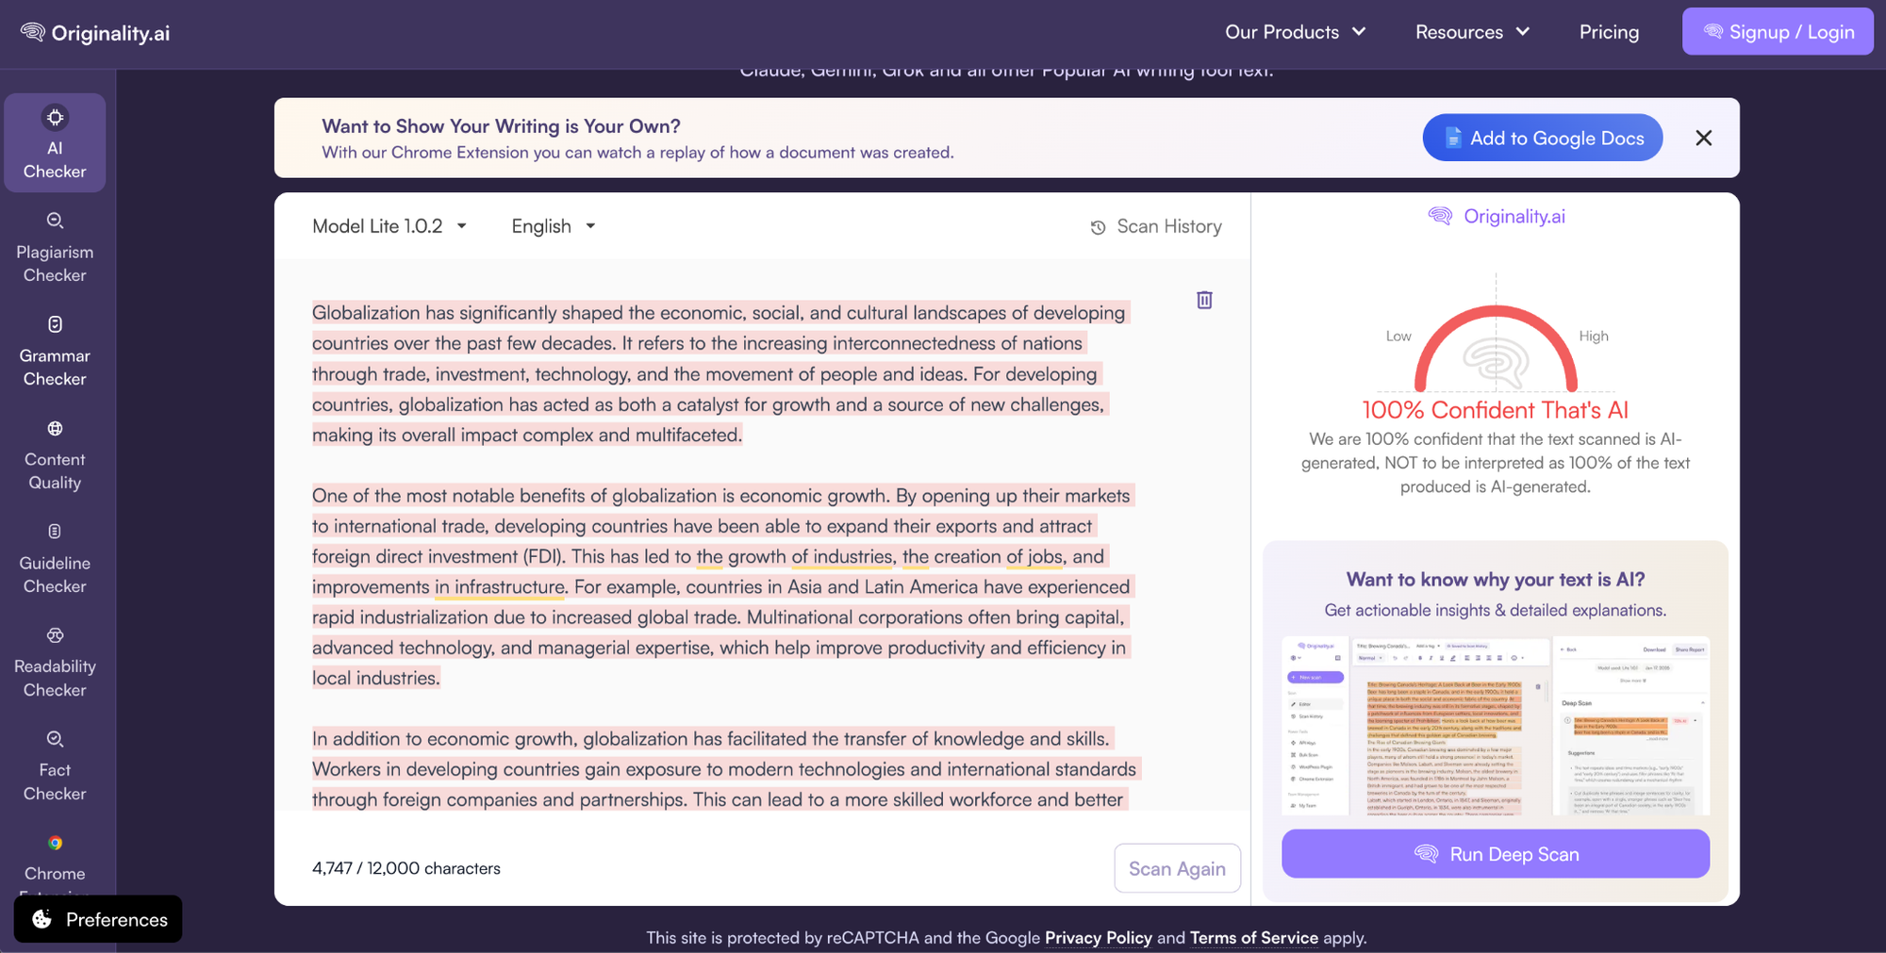The width and height of the screenshot is (1886, 953).
Task: Click "Want to know why your text is AI?"
Action: pyautogui.click(x=1495, y=580)
